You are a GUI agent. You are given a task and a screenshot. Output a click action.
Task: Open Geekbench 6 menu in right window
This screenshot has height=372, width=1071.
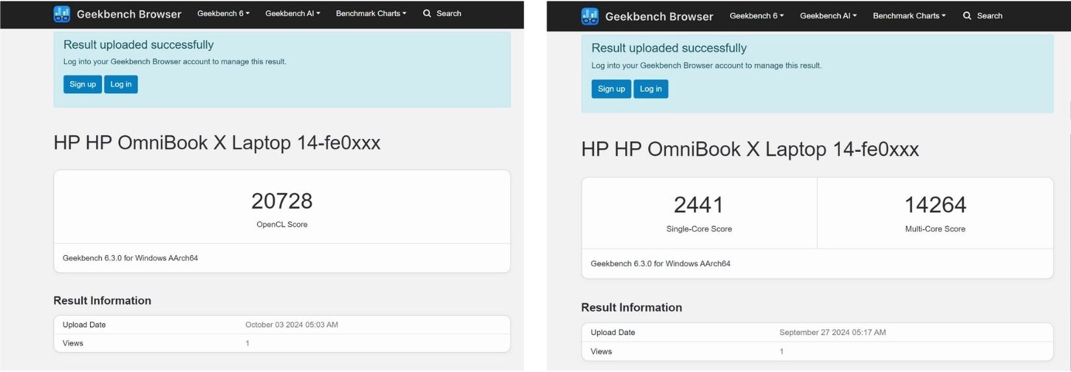(756, 16)
